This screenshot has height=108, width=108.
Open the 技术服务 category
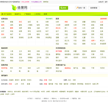click(x=76, y=54)
